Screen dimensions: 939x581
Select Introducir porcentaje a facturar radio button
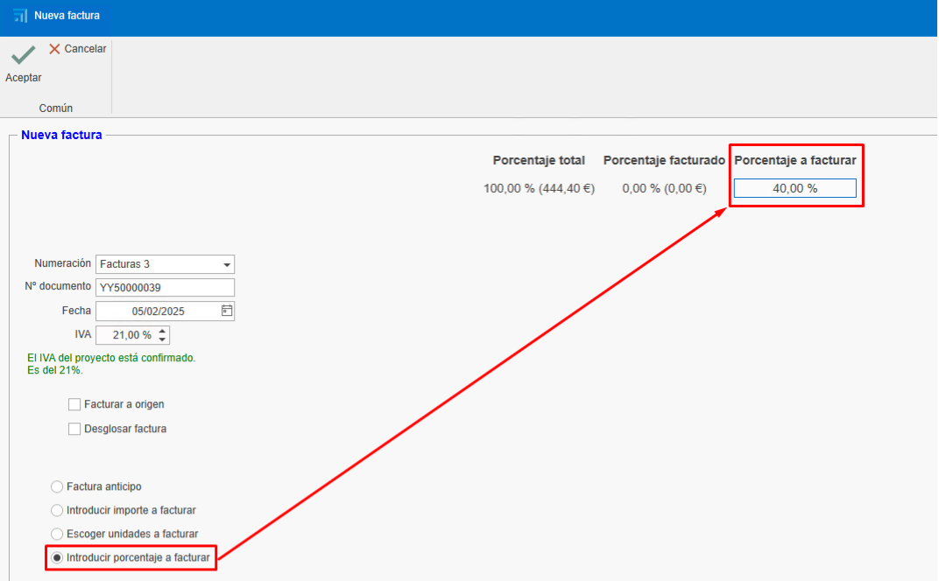57,557
